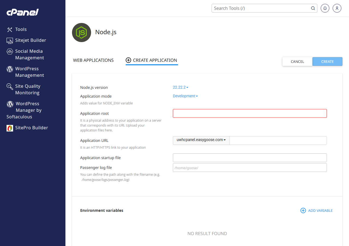349x246 pixels.
Task: Click the Passenger log file label
Action: (96, 168)
